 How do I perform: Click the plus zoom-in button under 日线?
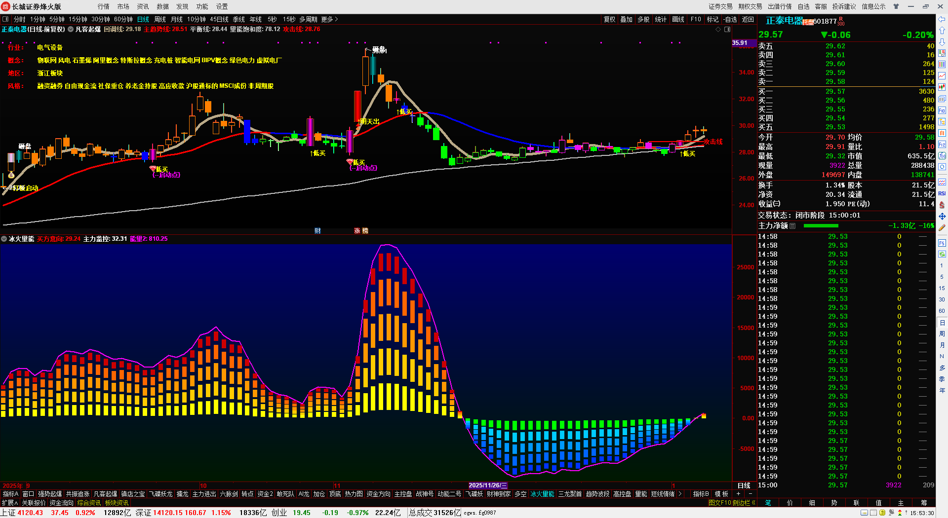pyautogui.click(x=738, y=494)
